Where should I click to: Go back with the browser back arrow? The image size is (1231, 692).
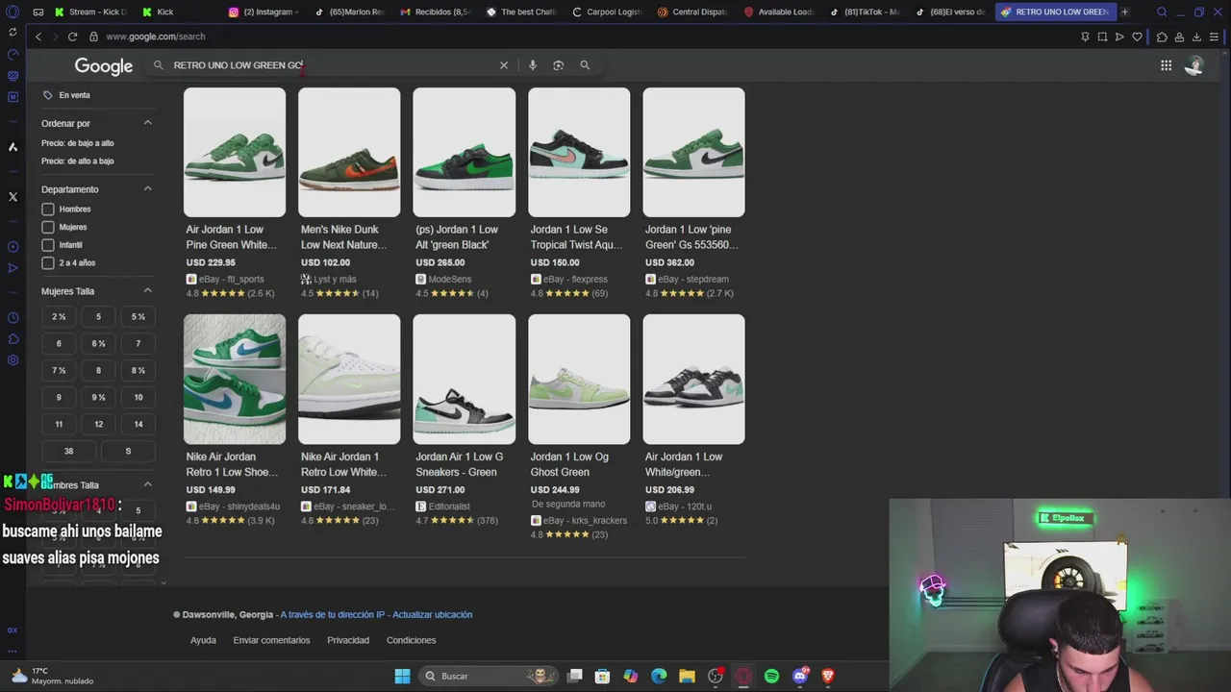(x=38, y=37)
